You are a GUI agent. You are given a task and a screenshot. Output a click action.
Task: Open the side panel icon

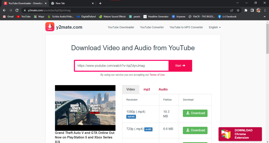pos(252,10)
